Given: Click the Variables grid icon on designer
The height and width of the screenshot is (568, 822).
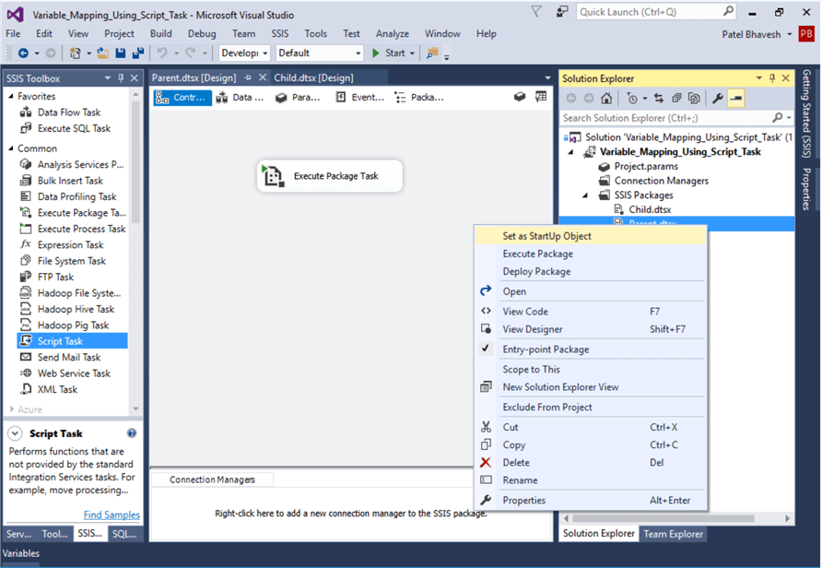Looking at the screenshot, I should 541,97.
